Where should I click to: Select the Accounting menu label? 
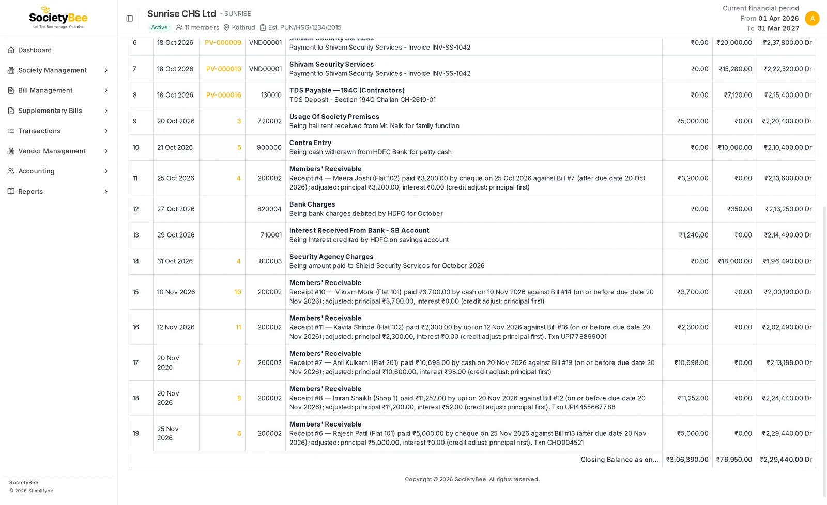point(36,171)
